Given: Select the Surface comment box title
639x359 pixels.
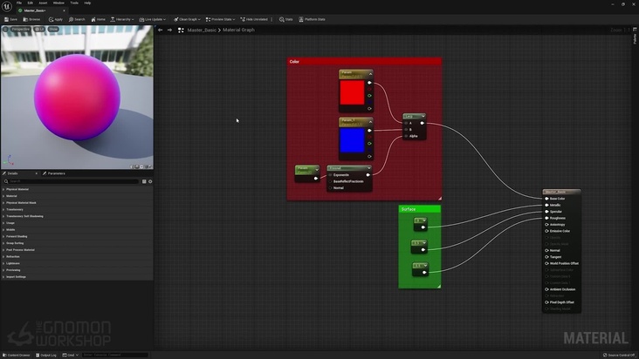Looking at the screenshot, I should 409,209.
